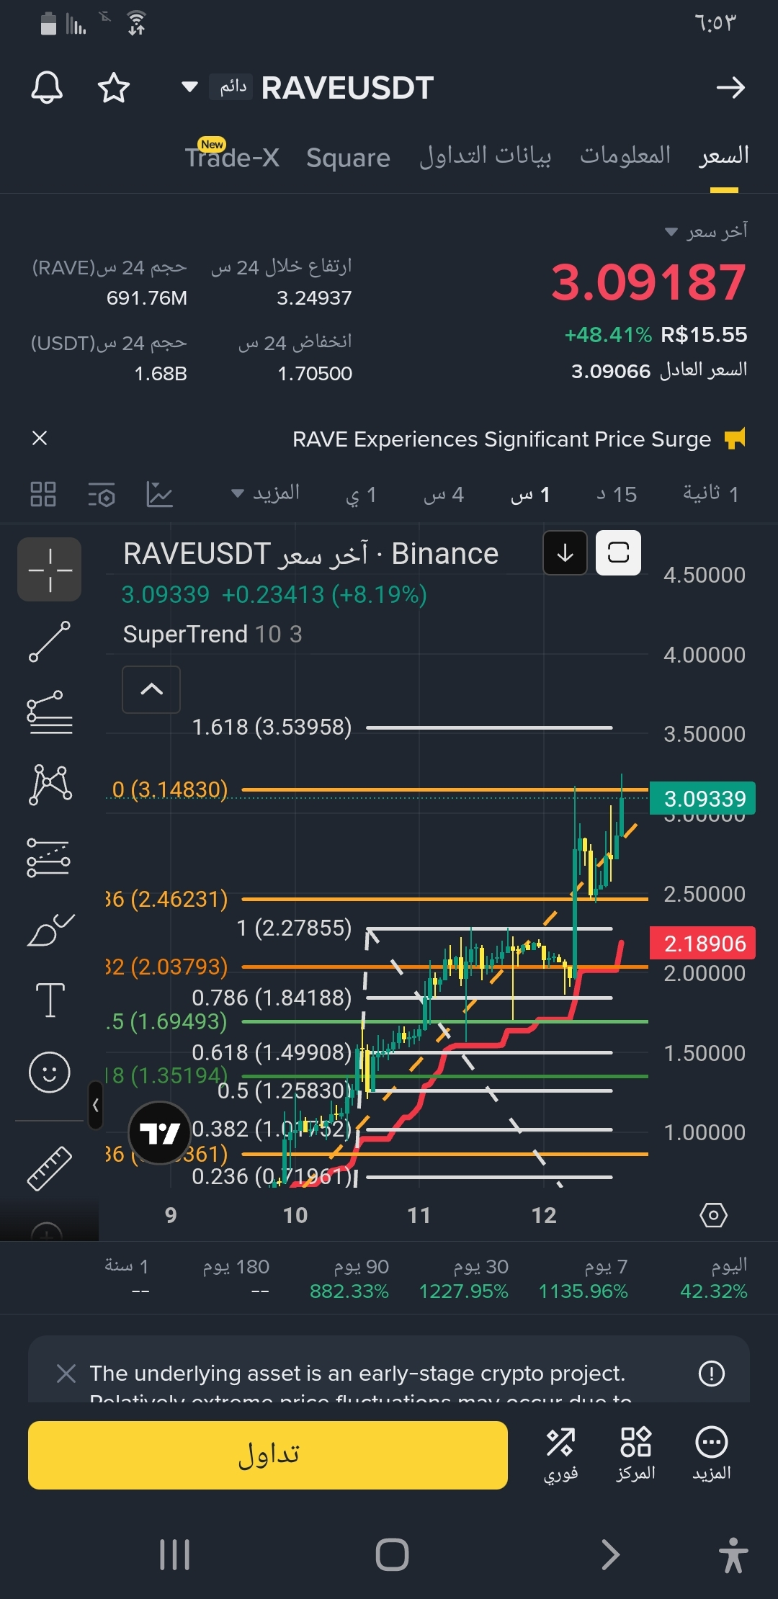Select the 1 س hourly timeframe
Image resolution: width=778 pixels, height=1599 pixels.
530,495
